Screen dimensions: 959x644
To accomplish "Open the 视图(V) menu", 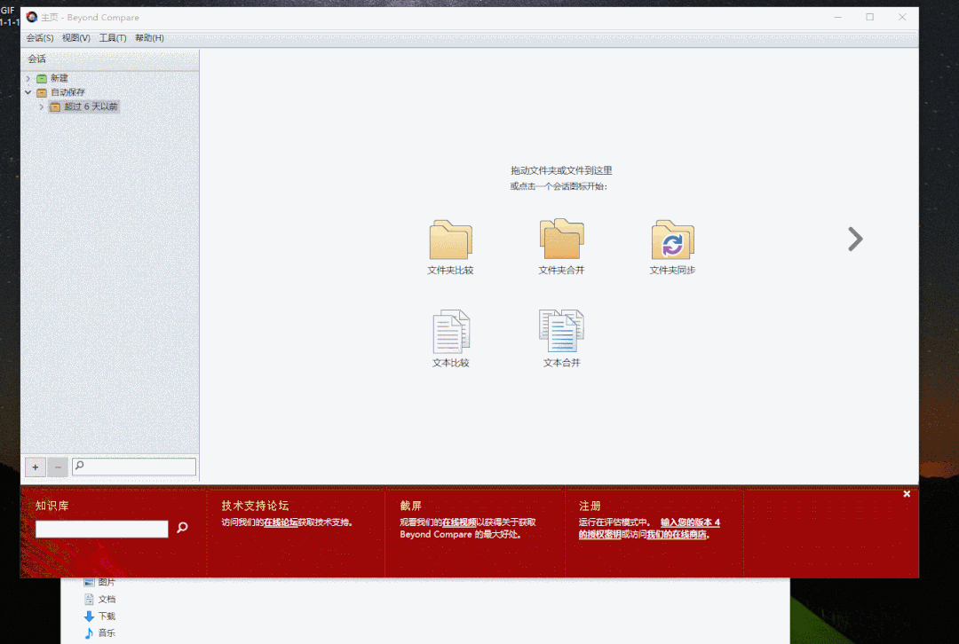I will pos(75,38).
